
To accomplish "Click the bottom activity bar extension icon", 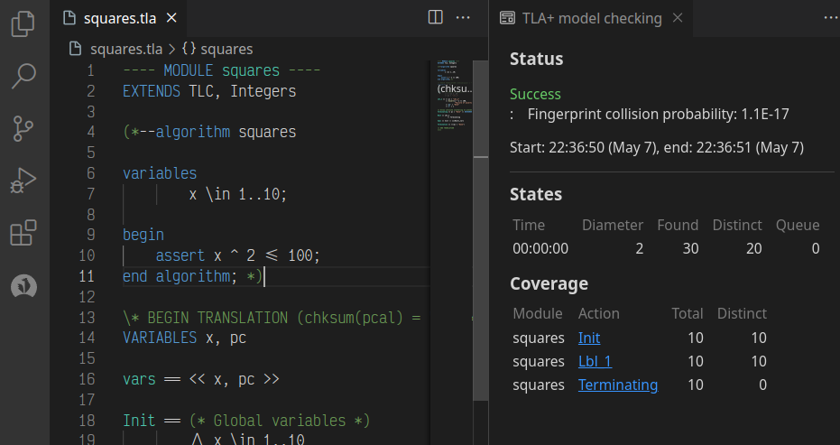I will click(23, 286).
